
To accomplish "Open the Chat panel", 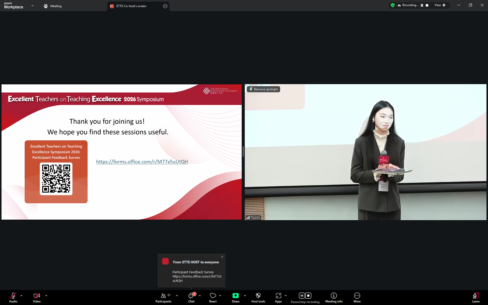I will pos(191,297).
